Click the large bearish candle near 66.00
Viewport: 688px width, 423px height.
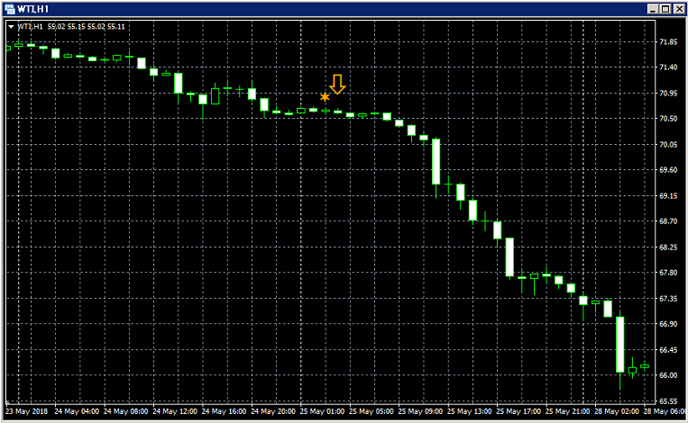click(x=620, y=345)
